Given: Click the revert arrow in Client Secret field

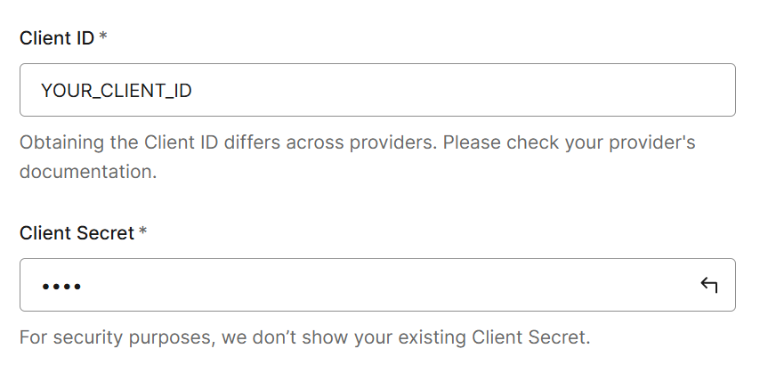Looking at the screenshot, I should coord(708,285).
